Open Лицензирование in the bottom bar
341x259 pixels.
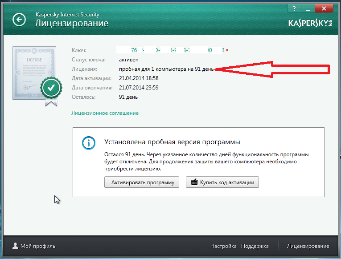coord(308,246)
